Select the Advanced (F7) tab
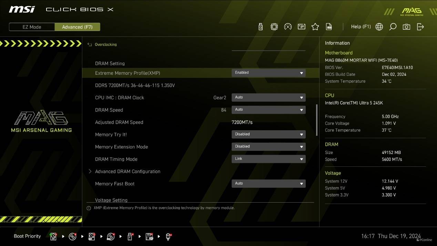This screenshot has width=437, height=246. pyautogui.click(x=77, y=27)
